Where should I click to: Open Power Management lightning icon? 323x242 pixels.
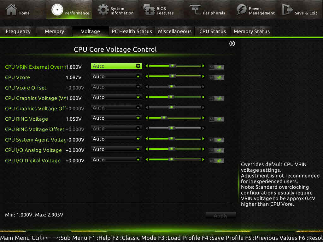tap(241, 9)
